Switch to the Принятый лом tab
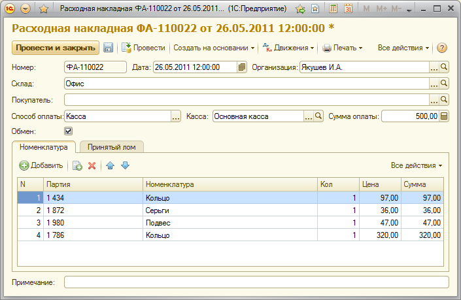Screen dimensions: 461x300 pyautogui.click(x=111, y=147)
